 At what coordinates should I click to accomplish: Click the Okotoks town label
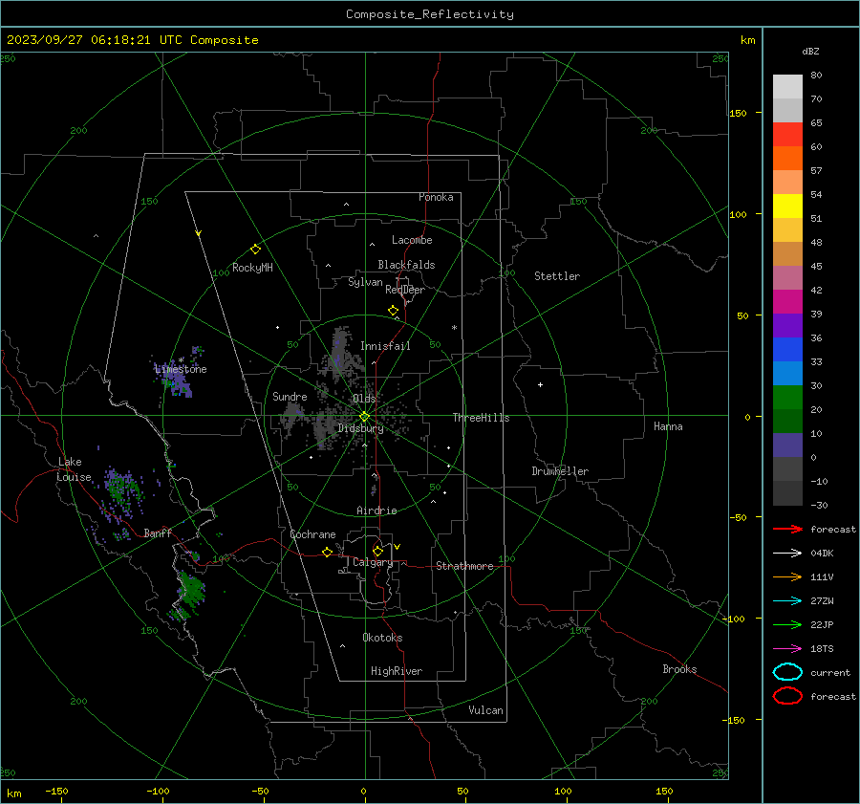pyautogui.click(x=382, y=638)
